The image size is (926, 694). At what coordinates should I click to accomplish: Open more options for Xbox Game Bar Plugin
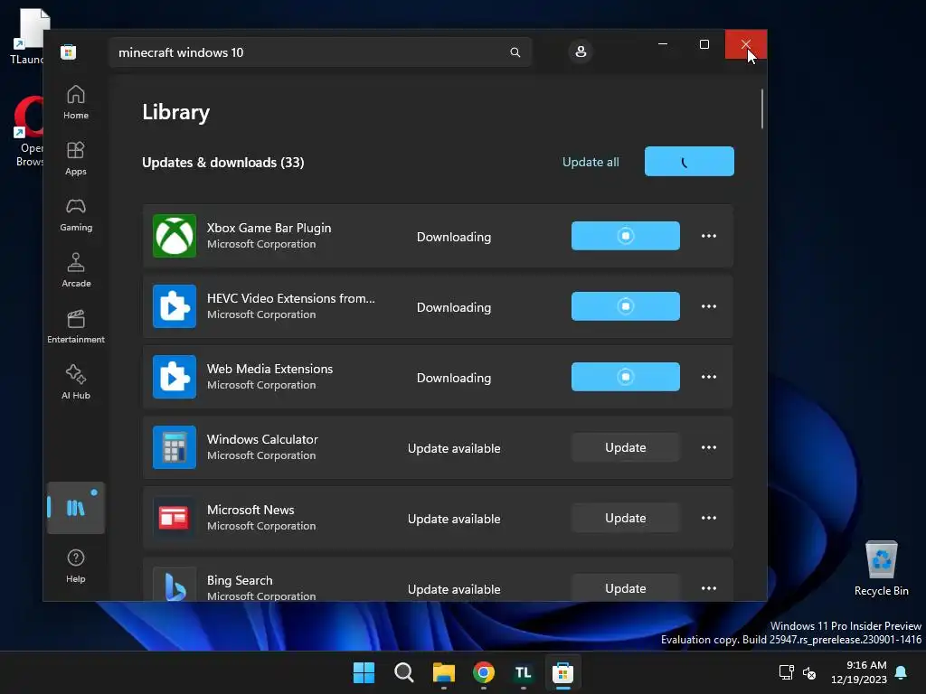(x=709, y=236)
